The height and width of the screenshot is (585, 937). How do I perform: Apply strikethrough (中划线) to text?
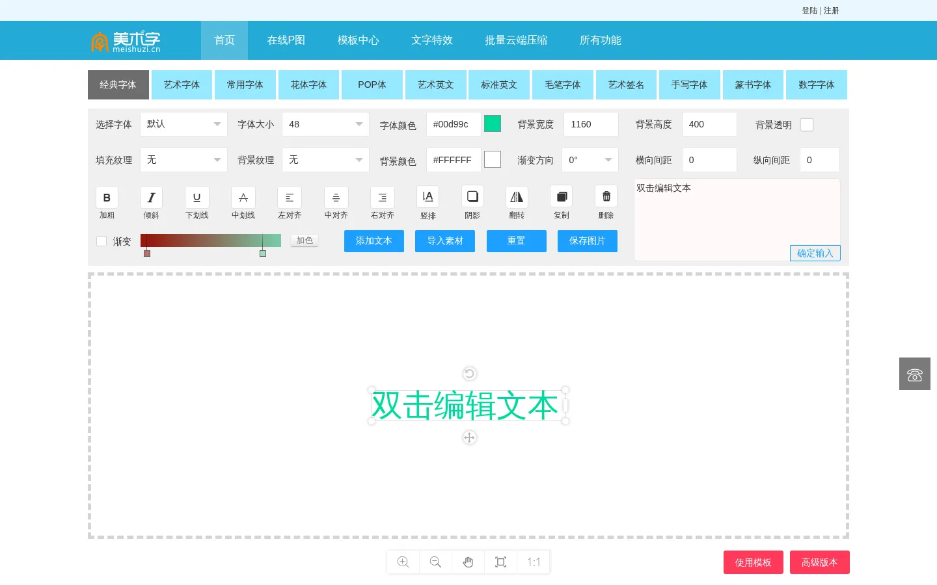point(243,198)
